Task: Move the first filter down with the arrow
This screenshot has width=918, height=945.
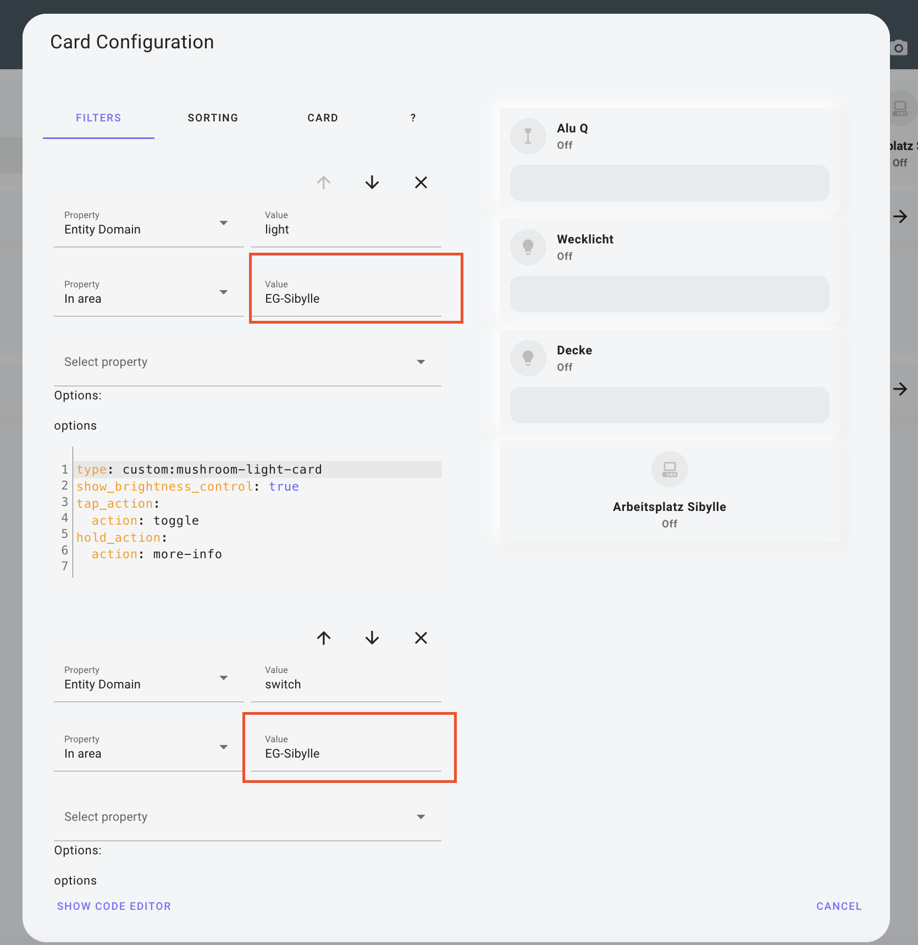Action: click(372, 182)
